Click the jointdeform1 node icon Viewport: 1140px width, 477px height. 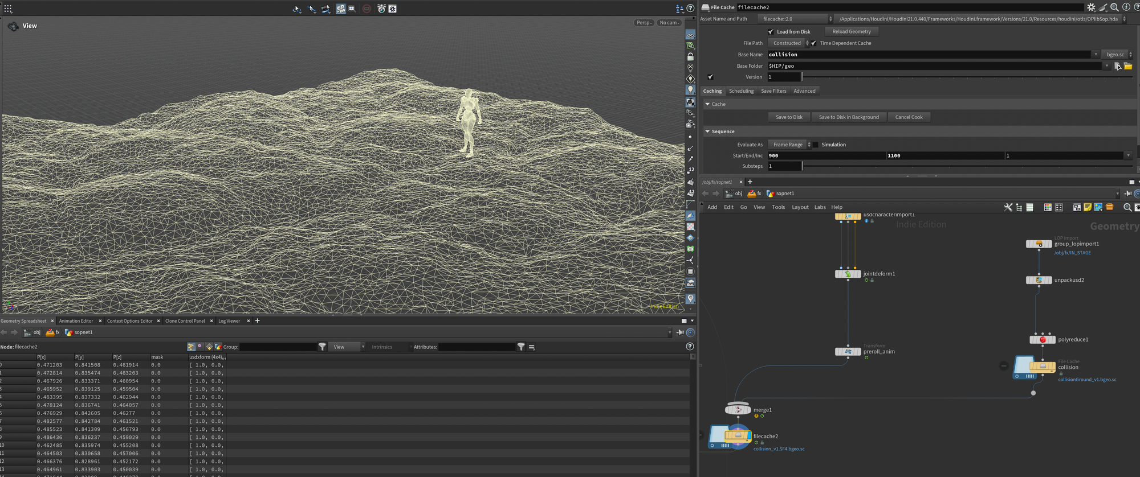pos(848,274)
